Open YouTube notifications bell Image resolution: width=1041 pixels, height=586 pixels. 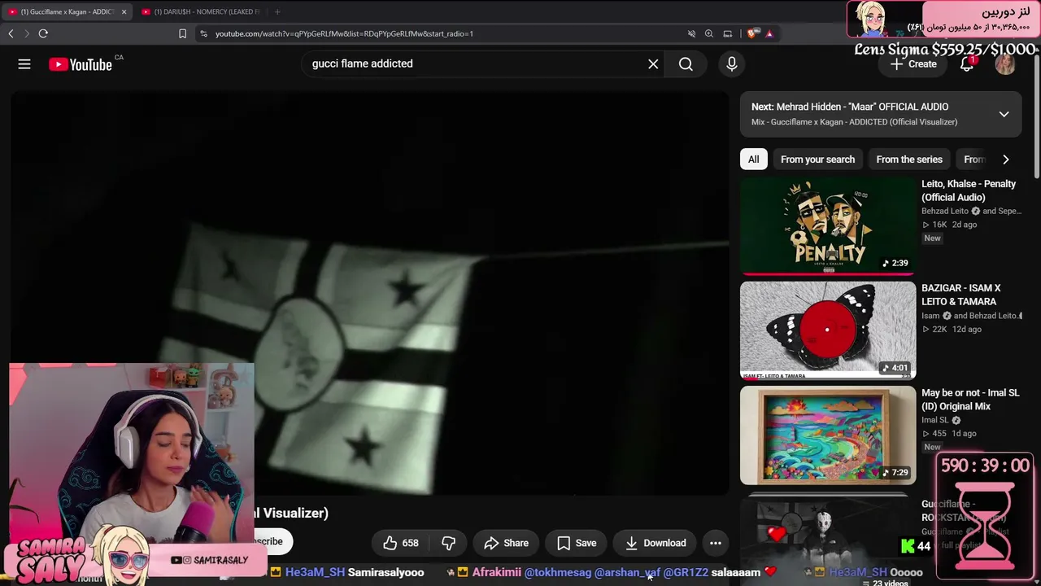tap(967, 64)
